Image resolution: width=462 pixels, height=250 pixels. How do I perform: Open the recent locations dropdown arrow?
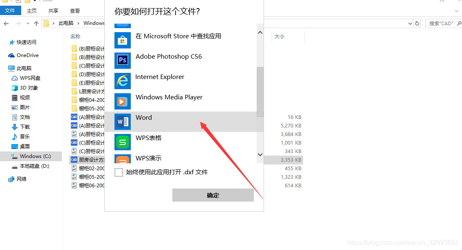(x=28, y=24)
